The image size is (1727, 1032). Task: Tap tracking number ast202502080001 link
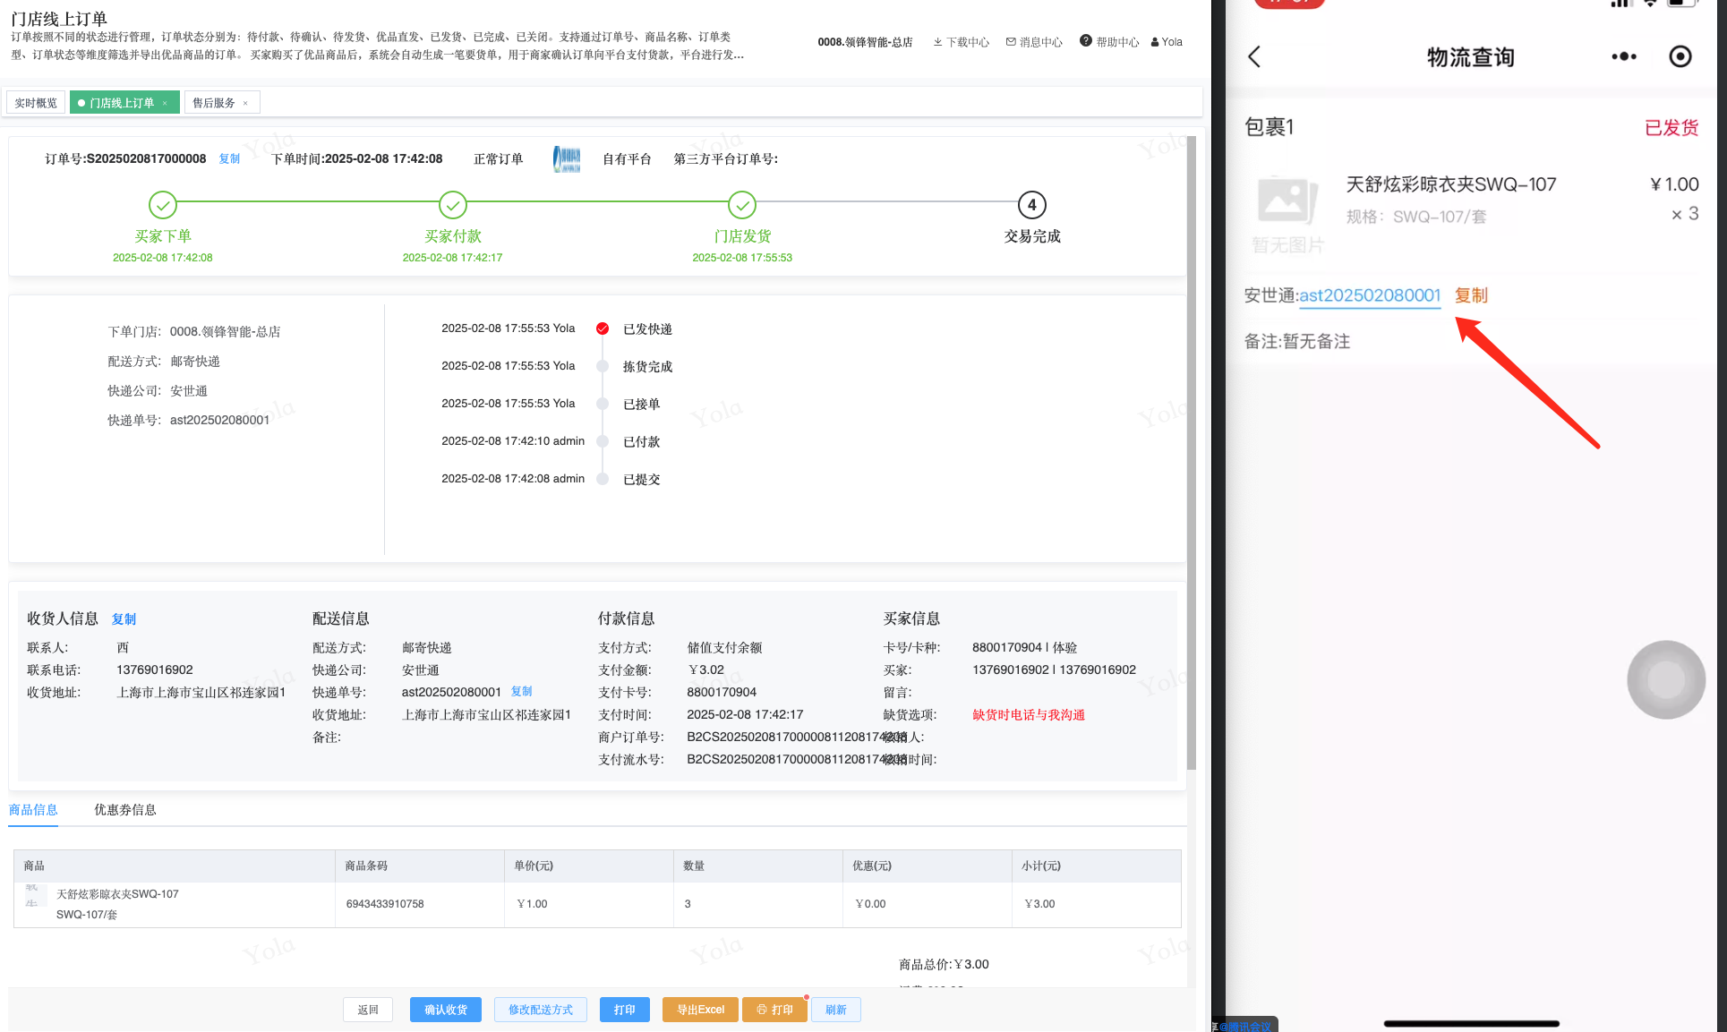(1370, 295)
